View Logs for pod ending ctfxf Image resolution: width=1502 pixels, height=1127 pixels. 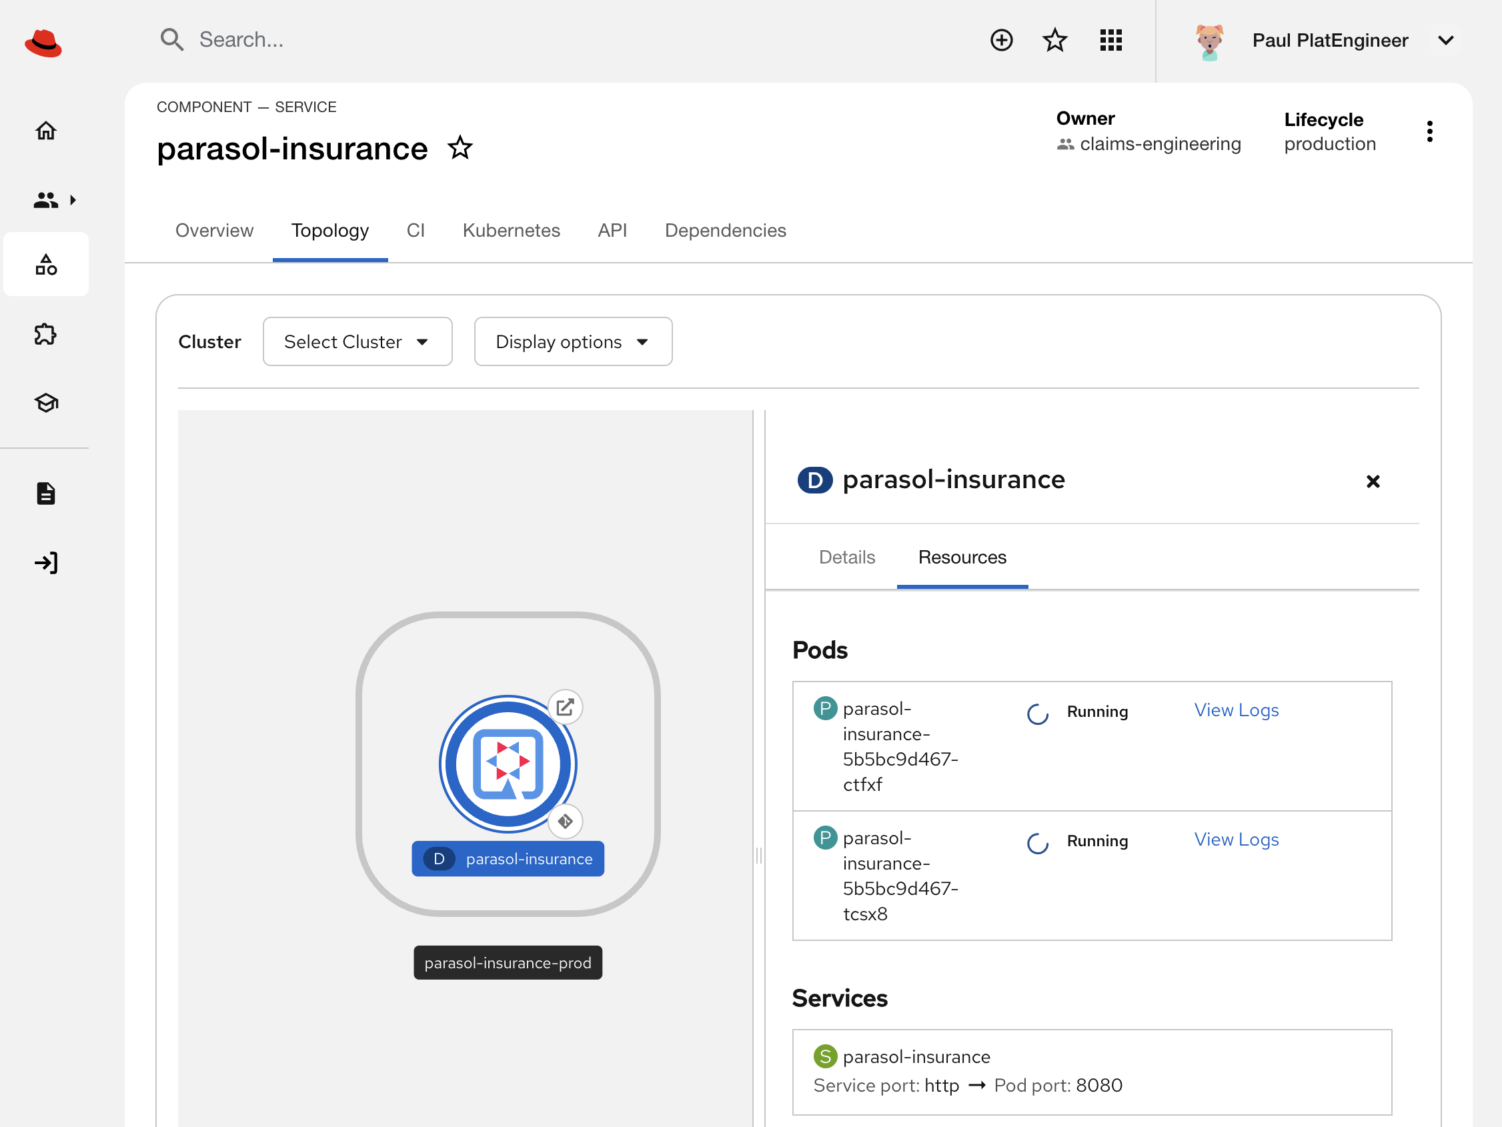[x=1237, y=710]
